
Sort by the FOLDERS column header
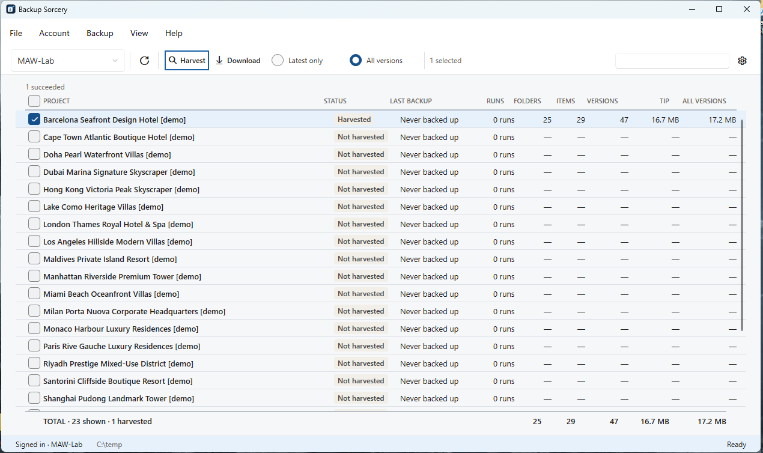click(527, 101)
